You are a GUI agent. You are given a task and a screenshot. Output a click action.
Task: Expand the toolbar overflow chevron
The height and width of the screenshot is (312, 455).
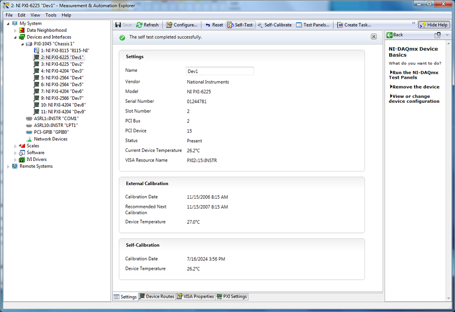tap(413, 23)
